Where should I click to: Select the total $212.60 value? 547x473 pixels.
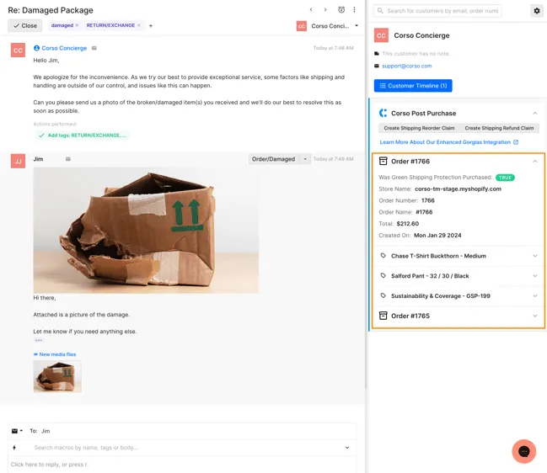(407, 224)
